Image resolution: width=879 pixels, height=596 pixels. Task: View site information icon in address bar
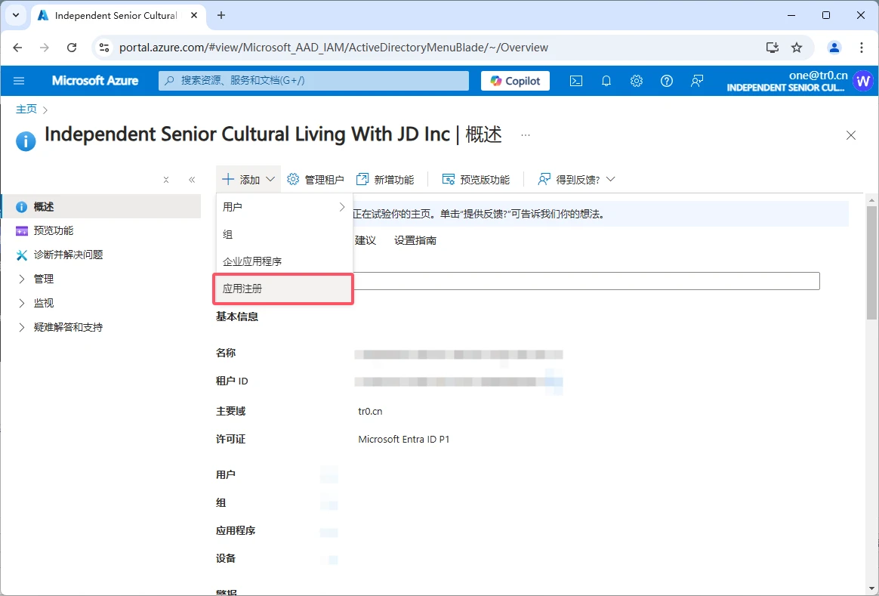click(104, 48)
